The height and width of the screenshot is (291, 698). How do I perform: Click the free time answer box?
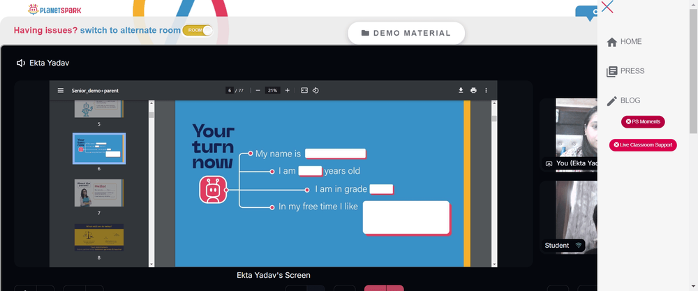pos(406,218)
